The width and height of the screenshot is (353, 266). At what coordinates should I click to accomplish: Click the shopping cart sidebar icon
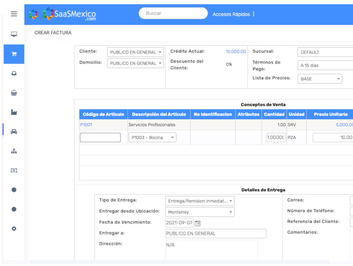(x=14, y=54)
